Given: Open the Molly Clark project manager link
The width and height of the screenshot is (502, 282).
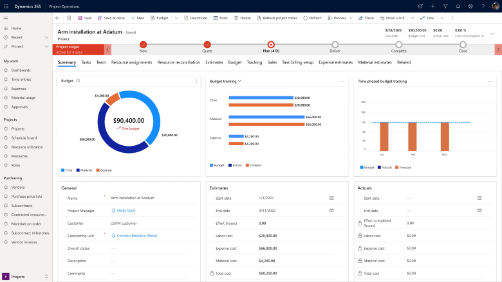Looking at the screenshot, I should (126, 210).
